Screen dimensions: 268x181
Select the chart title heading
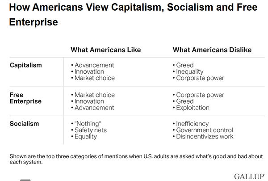pyautogui.click(x=133, y=15)
